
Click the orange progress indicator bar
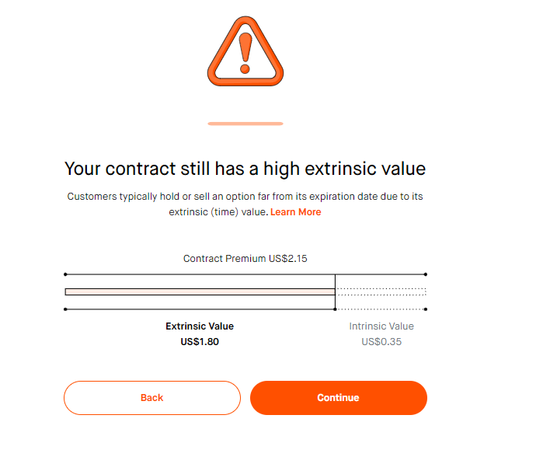[245, 124]
